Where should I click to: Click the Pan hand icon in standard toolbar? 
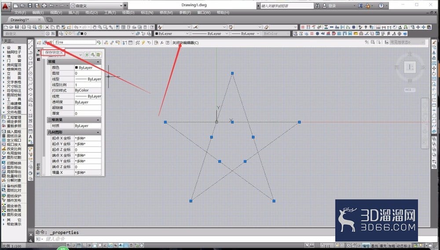tap(95, 27)
